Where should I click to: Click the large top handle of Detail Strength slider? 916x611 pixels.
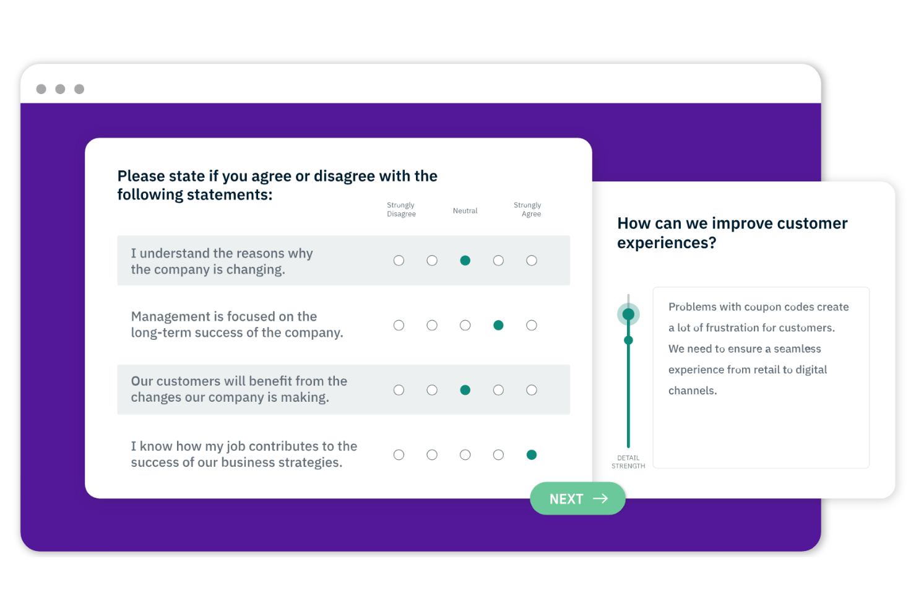(628, 314)
